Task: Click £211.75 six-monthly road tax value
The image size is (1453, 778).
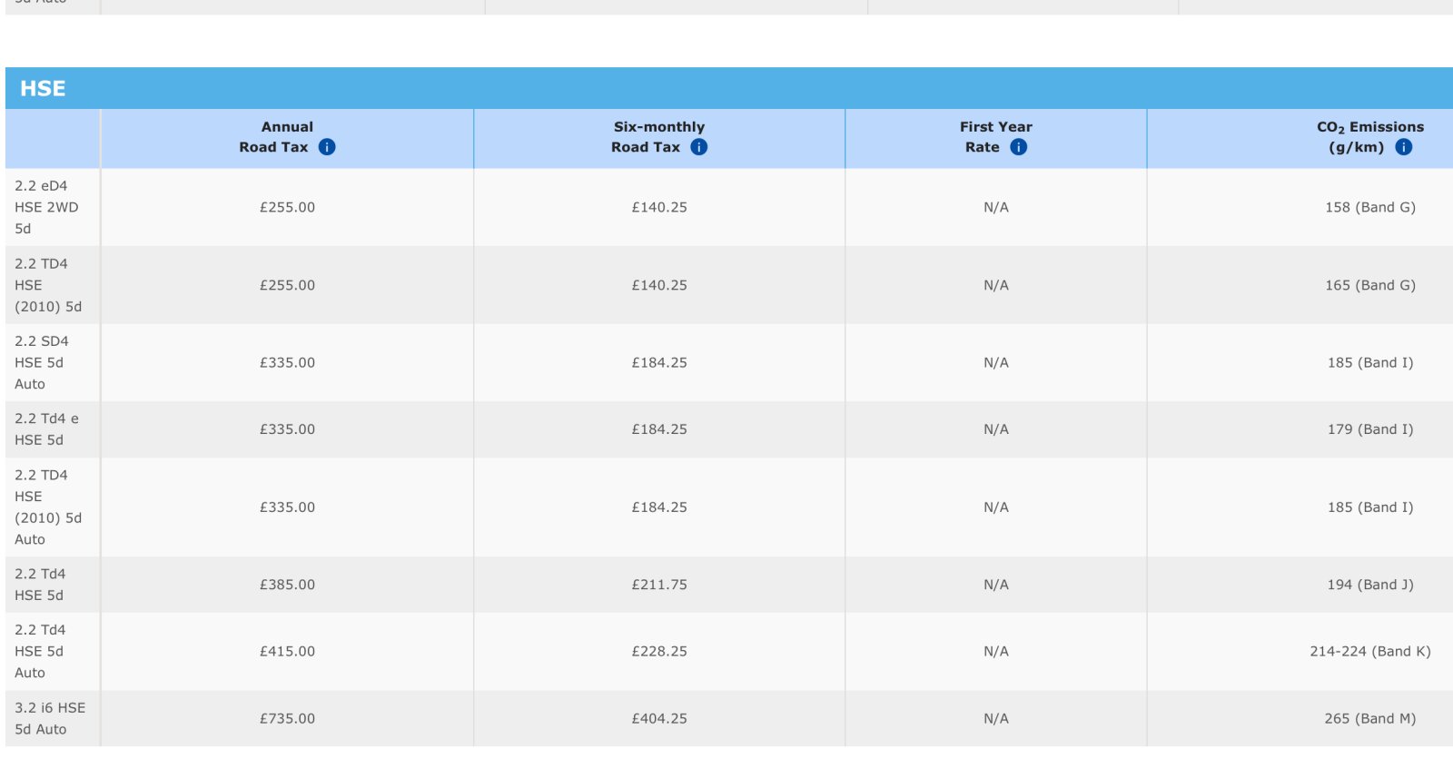Action: pyautogui.click(x=659, y=585)
